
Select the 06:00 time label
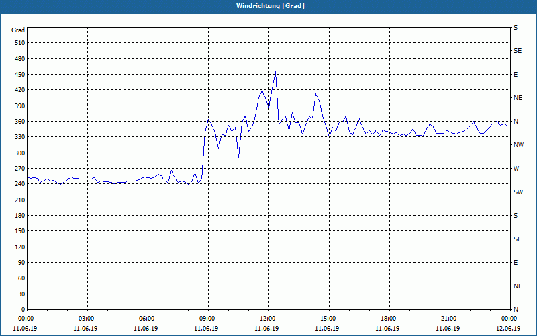(x=148, y=319)
